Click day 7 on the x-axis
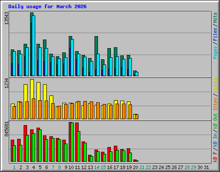Image resolution: width=220 pixels, height=172 pixels. coord(53,167)
